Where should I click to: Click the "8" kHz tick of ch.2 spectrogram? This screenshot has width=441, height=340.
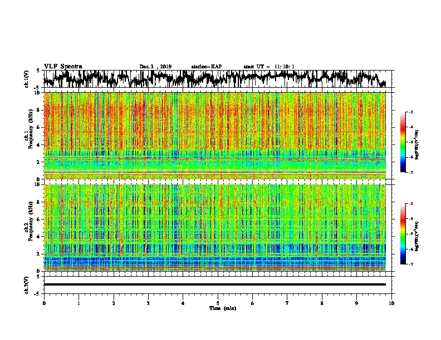[38, 202]
